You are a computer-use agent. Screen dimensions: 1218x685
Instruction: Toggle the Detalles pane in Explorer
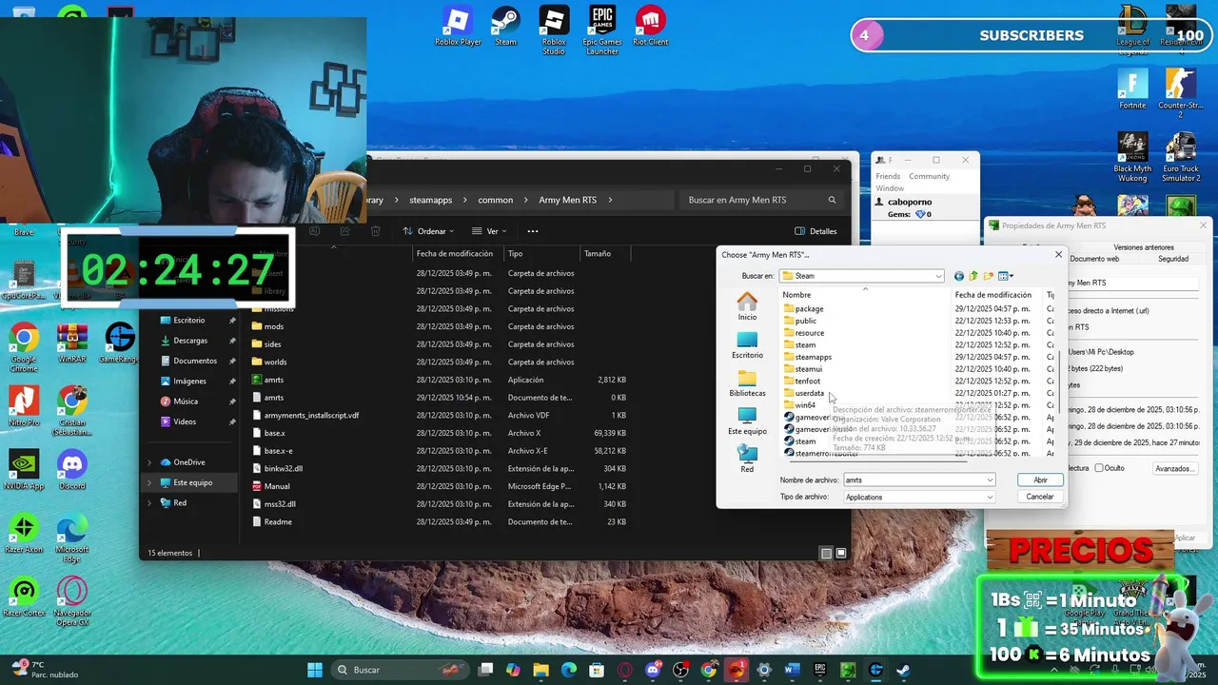click(x=815, y=231)
